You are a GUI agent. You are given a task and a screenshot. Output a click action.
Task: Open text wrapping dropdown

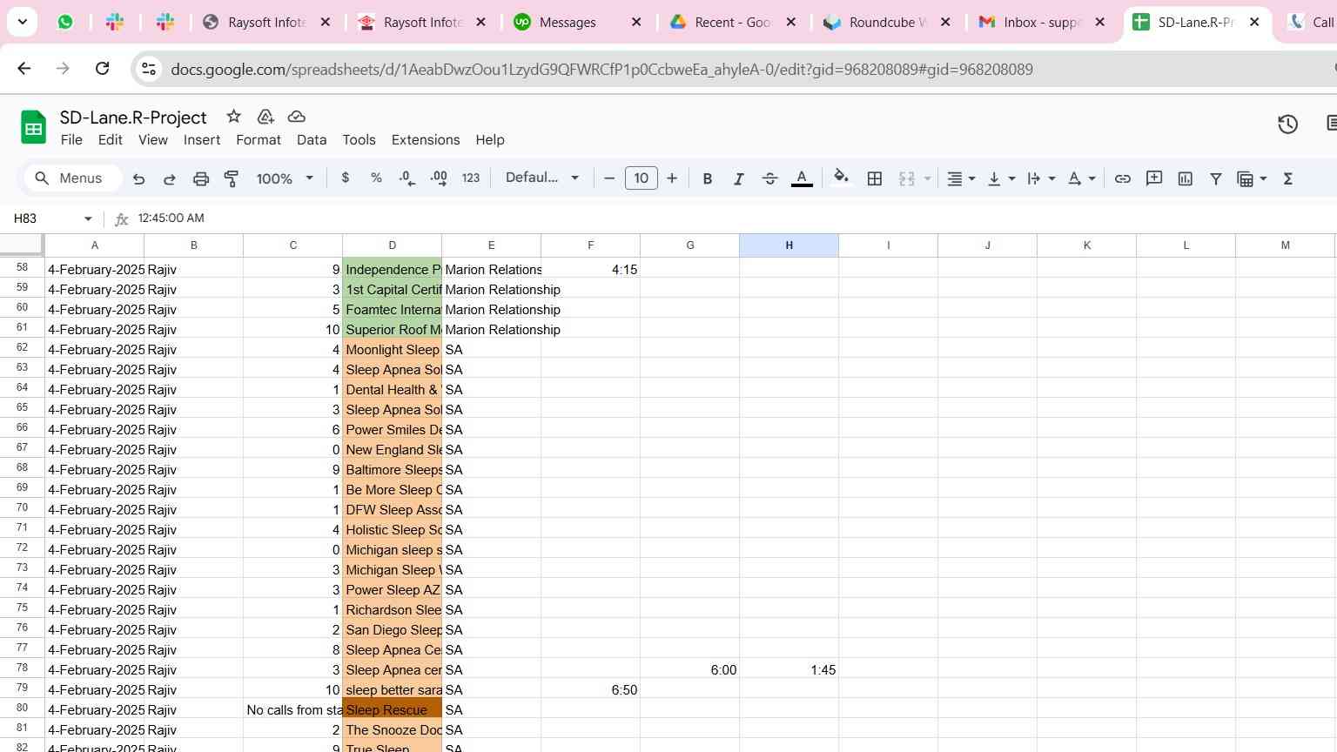click(1041, 178)
